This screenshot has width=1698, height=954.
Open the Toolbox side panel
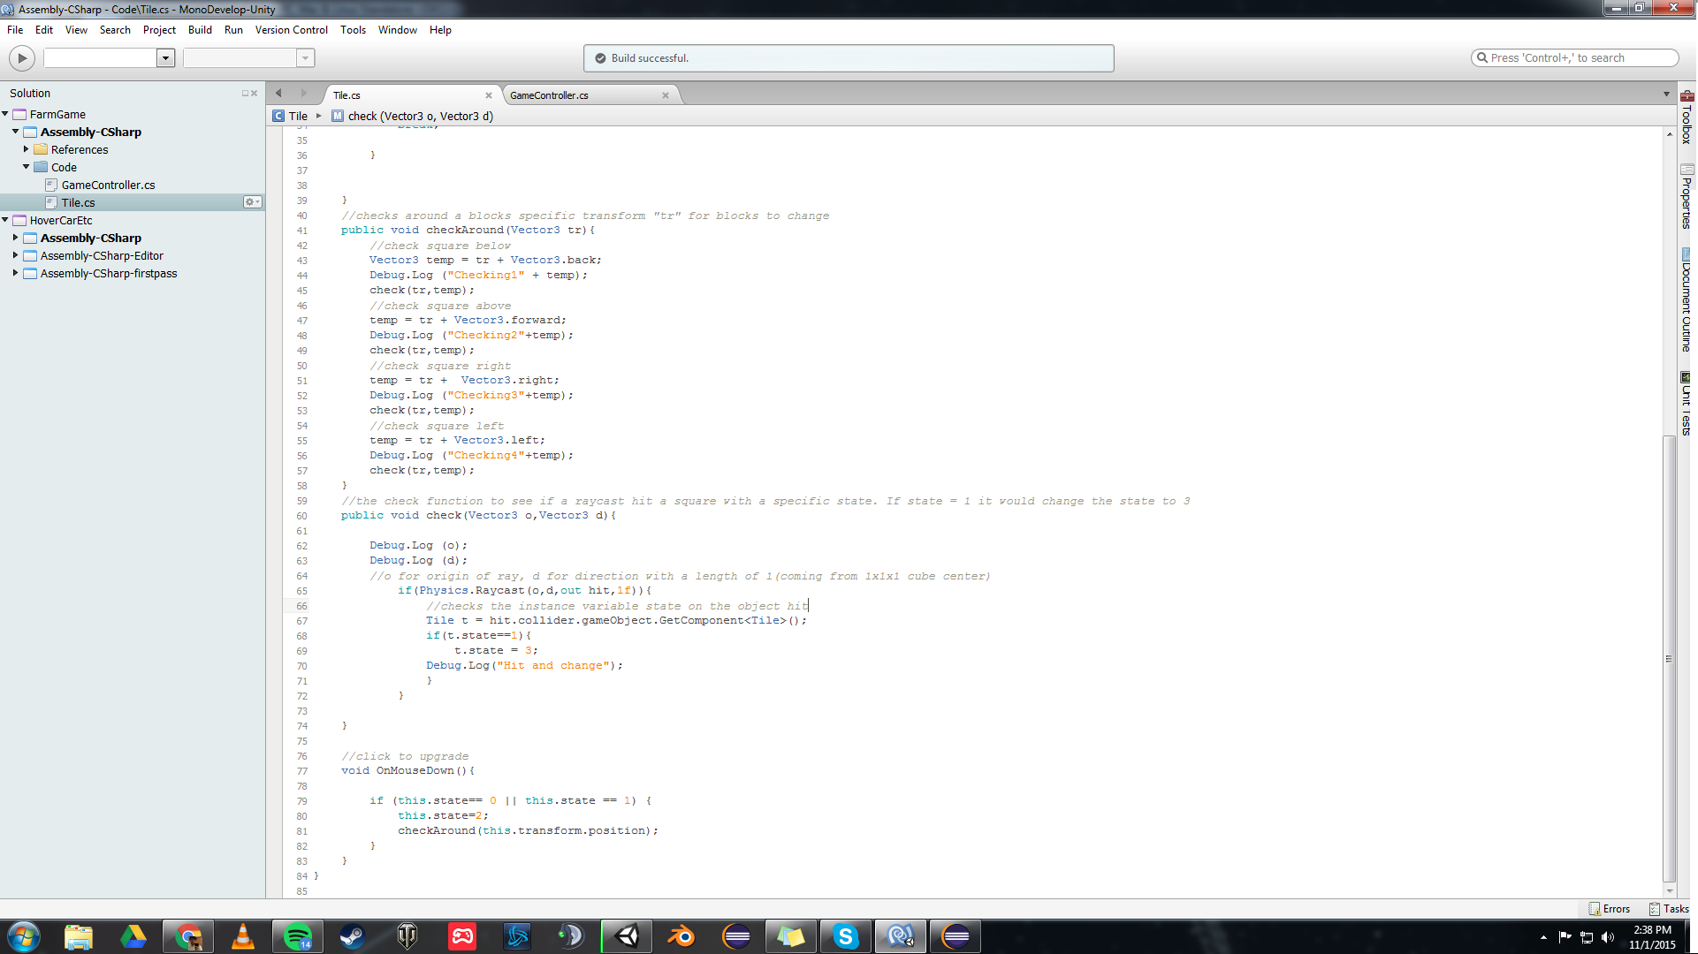pos(1687,117)
